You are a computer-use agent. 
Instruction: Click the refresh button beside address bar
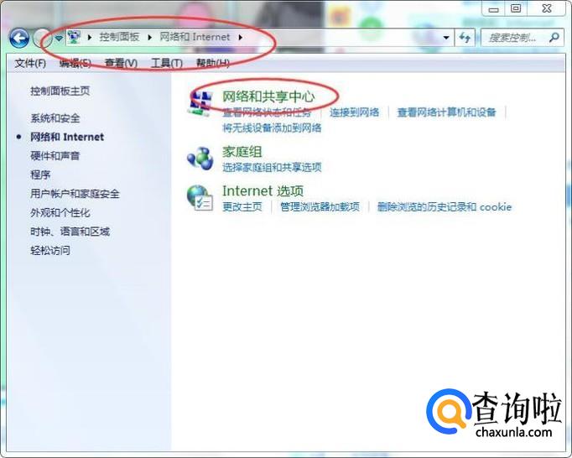click(465, 38)
